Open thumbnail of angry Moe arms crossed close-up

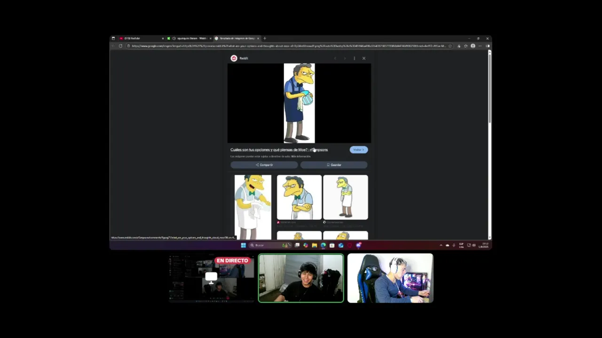point(299,197)
